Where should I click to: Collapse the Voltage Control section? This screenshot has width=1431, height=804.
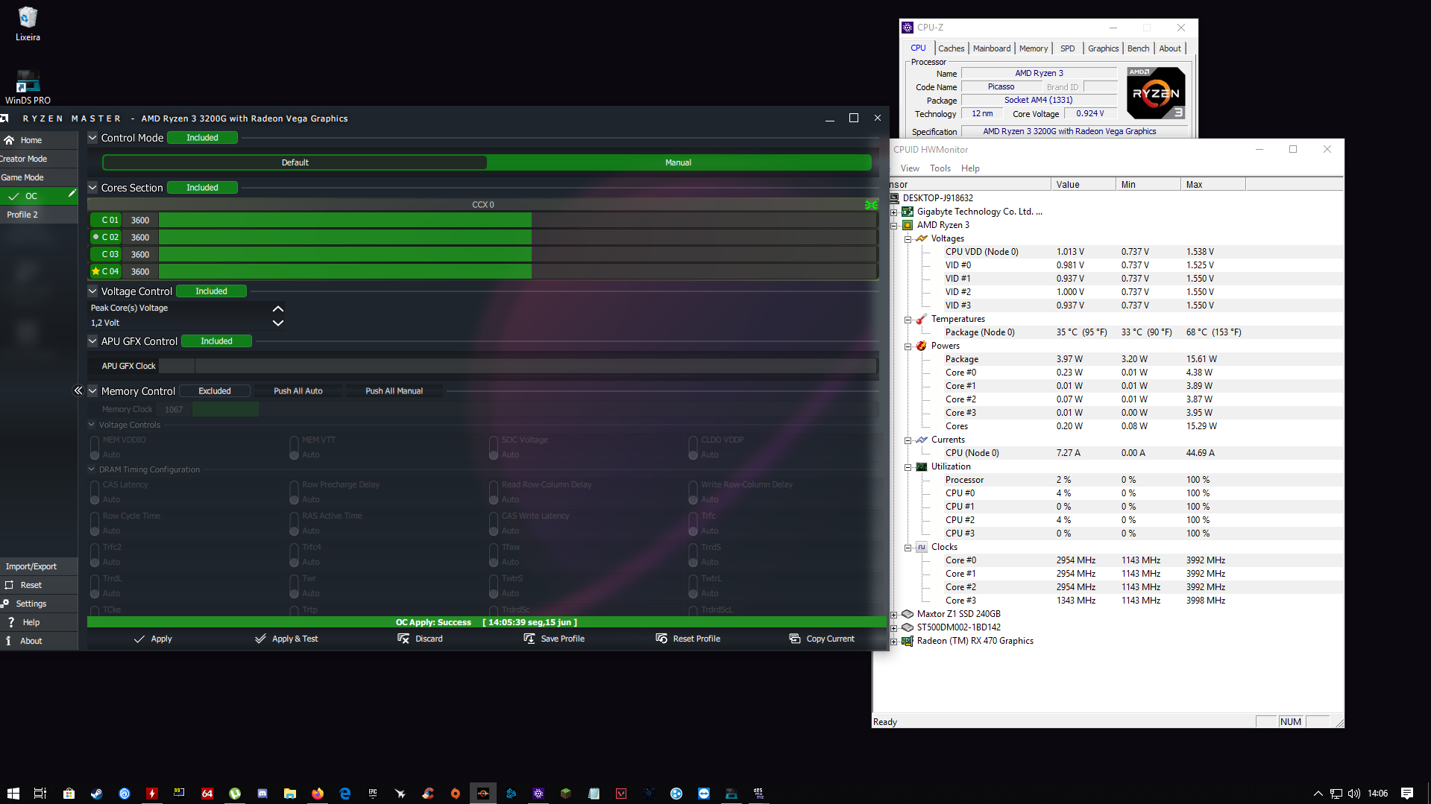pos(92,291)
